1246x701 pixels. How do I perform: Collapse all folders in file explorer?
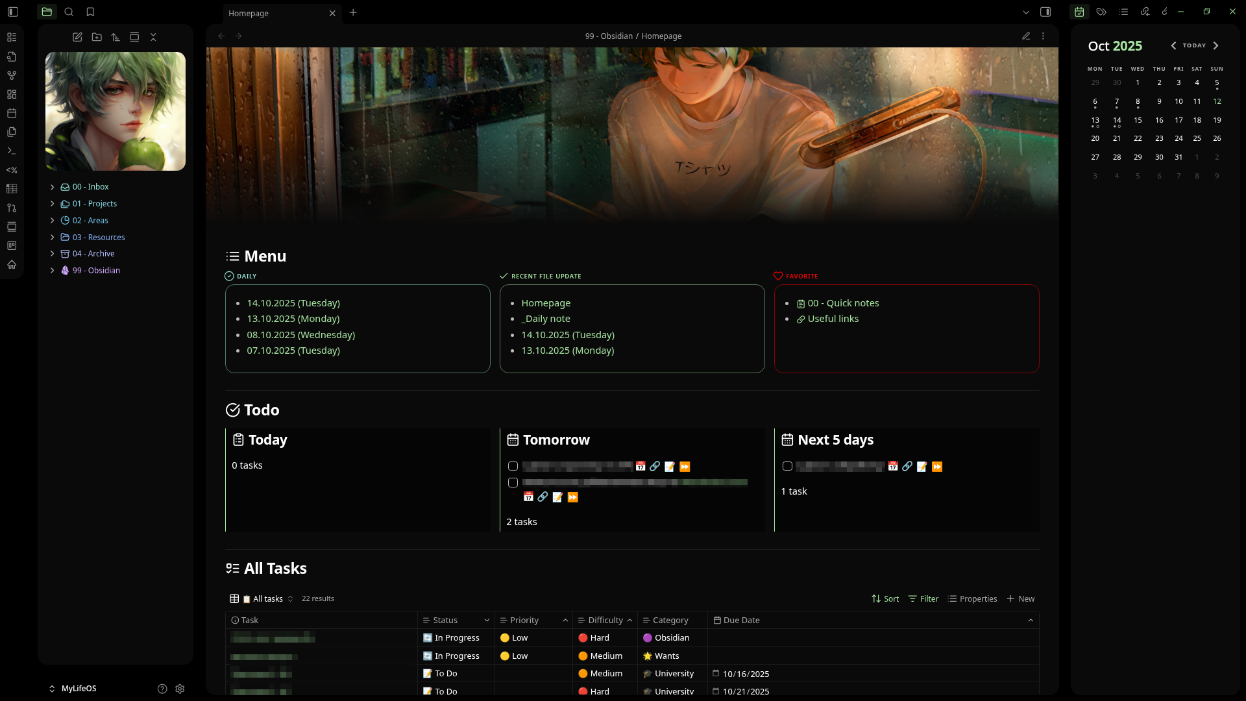coord(153,37)
